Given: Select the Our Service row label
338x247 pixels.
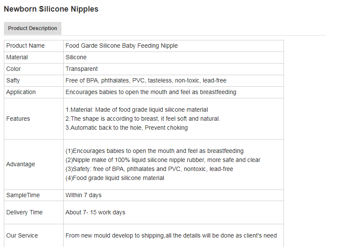Looking at the screenshot, I should click(x=22, y=236).
